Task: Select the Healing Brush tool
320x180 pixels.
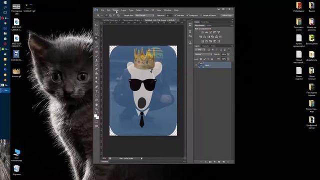Action: click(x=96, y=51)
